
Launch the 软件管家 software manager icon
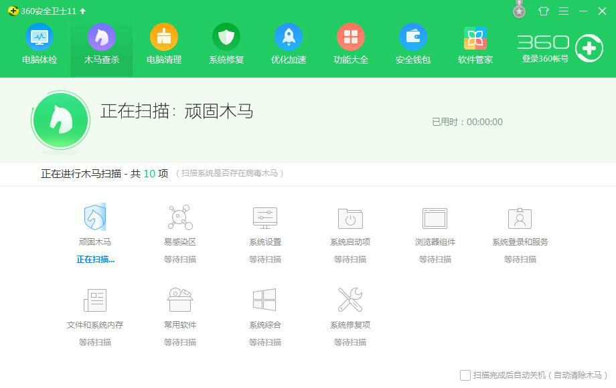pos(475,37)
